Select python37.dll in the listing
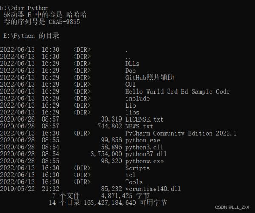 coord(146,154)
